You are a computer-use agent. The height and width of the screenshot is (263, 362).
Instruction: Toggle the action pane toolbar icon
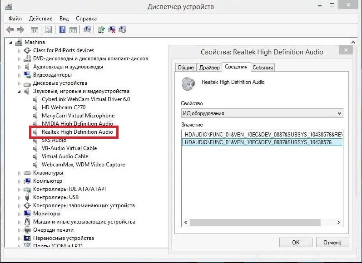tap(73, 30)
